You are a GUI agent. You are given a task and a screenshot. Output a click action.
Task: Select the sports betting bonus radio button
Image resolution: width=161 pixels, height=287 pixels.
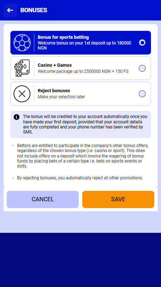point(142,43)
